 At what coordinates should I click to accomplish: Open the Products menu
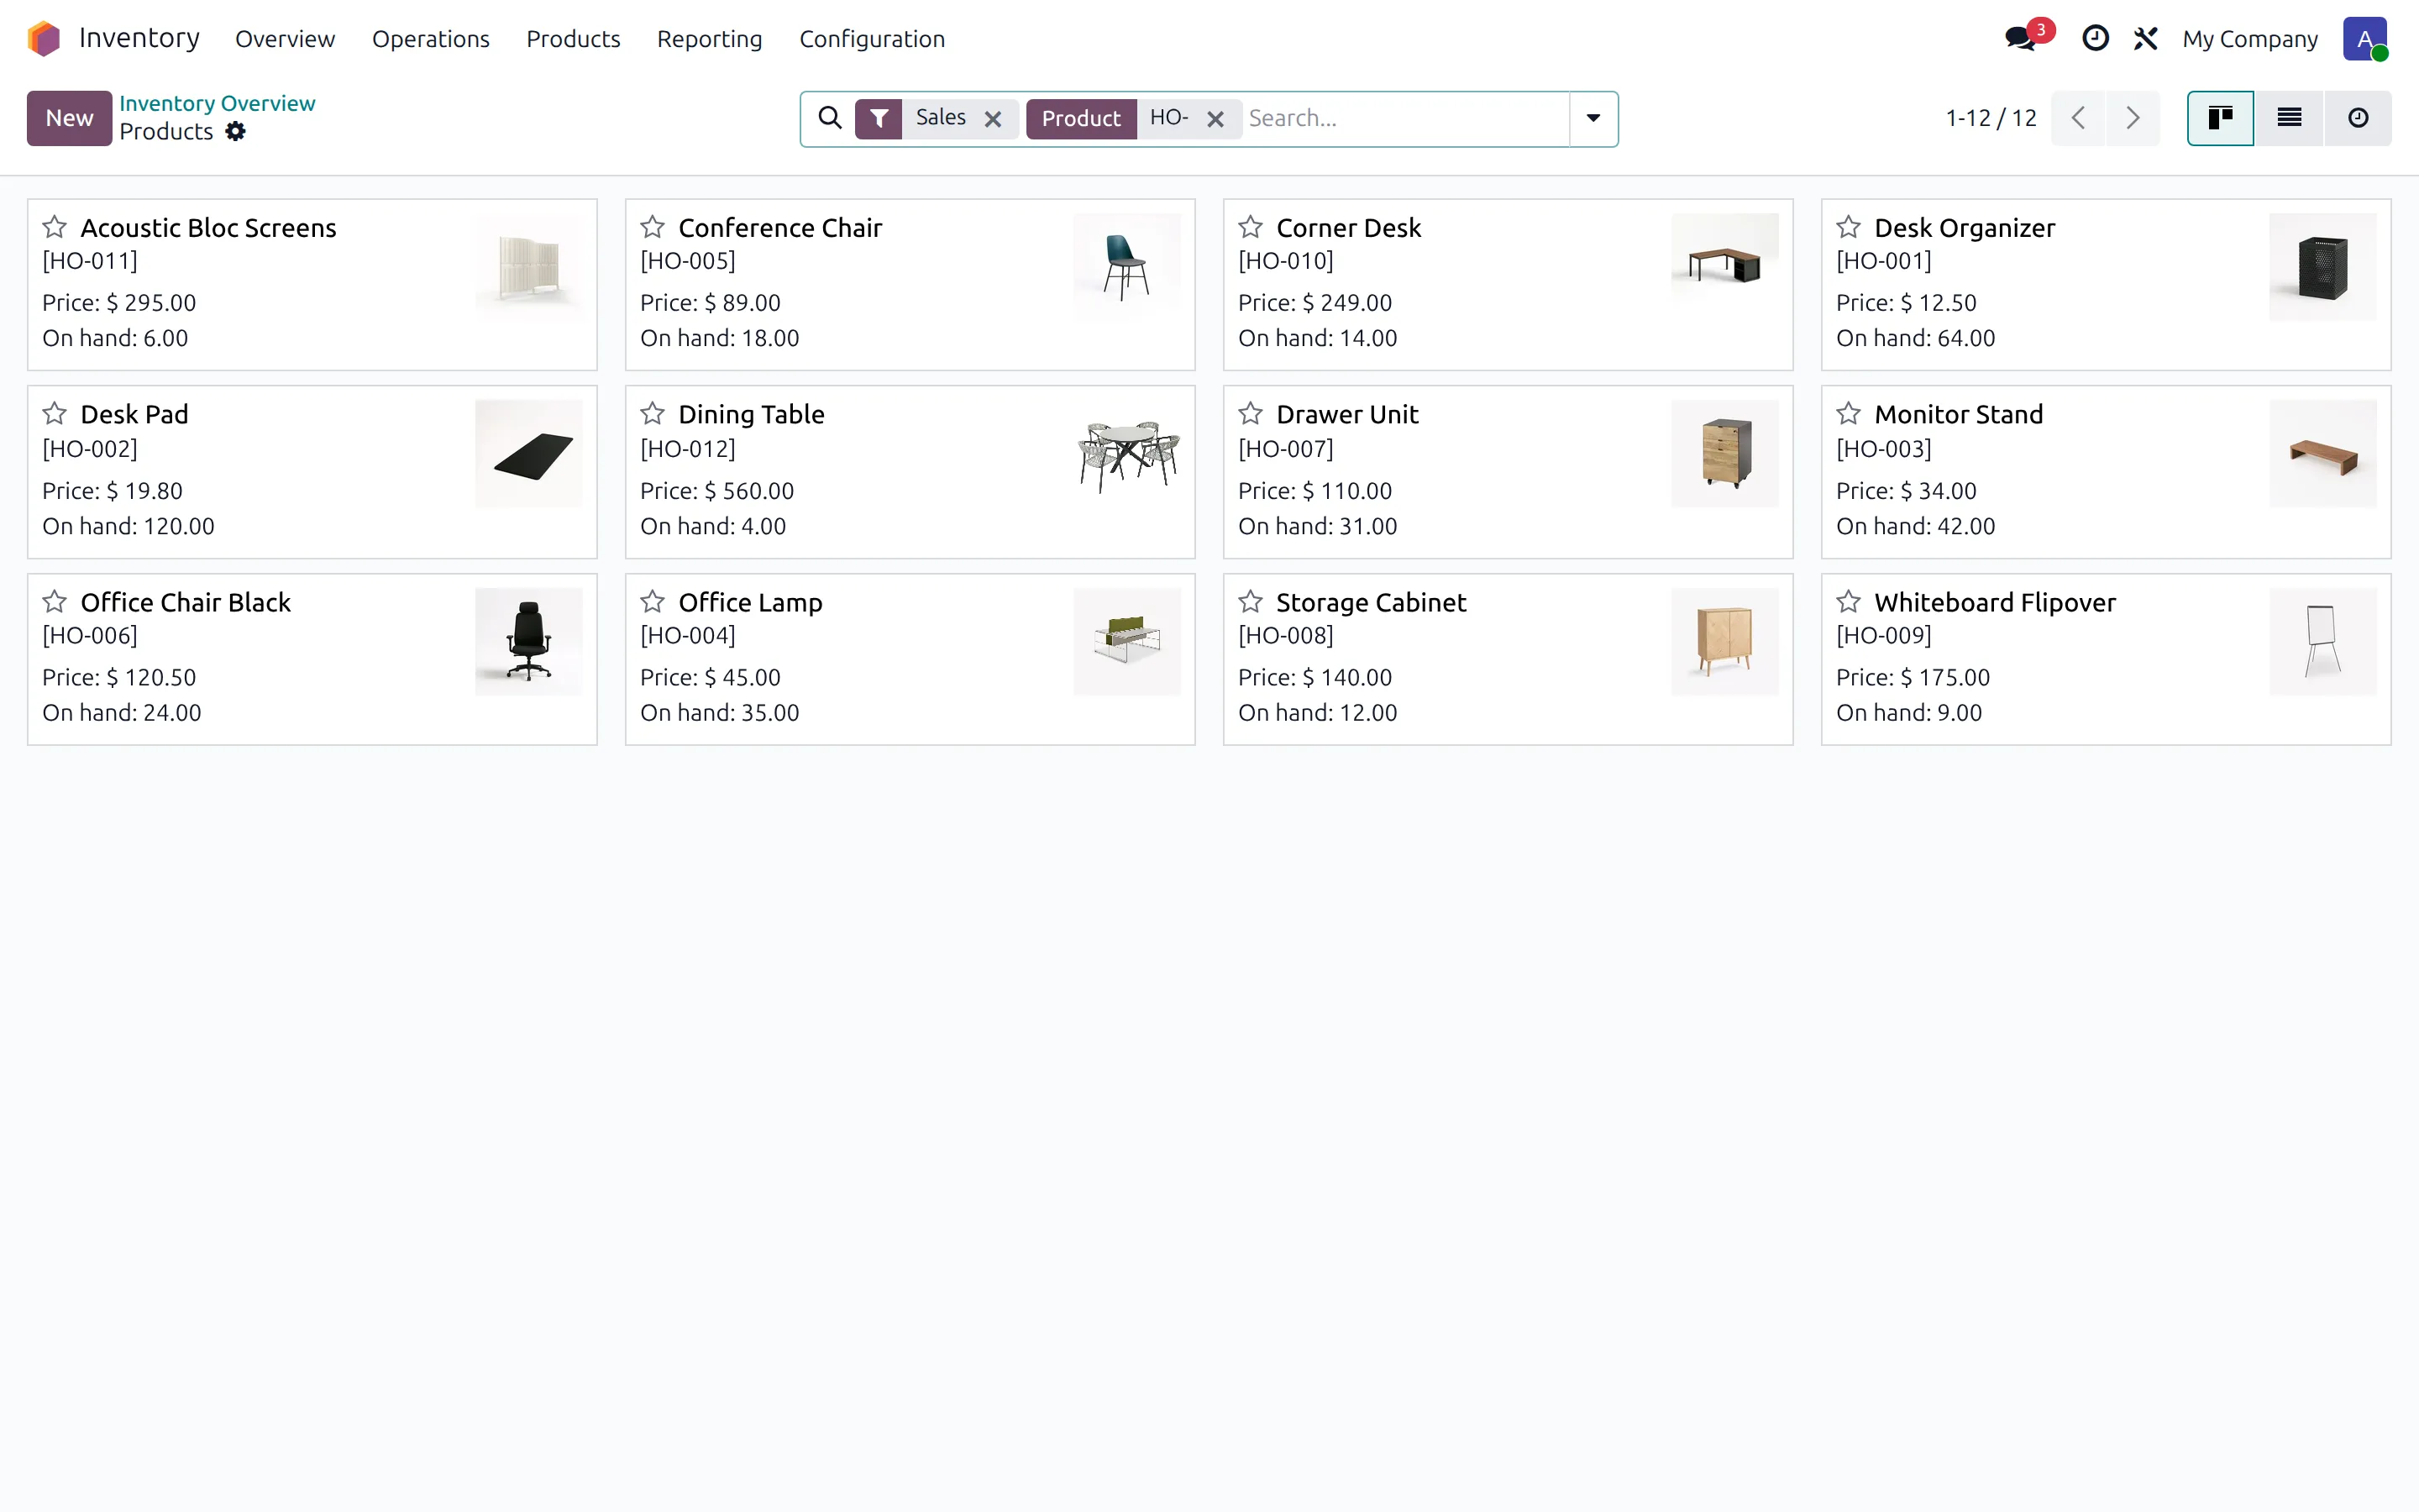[573, 39]
